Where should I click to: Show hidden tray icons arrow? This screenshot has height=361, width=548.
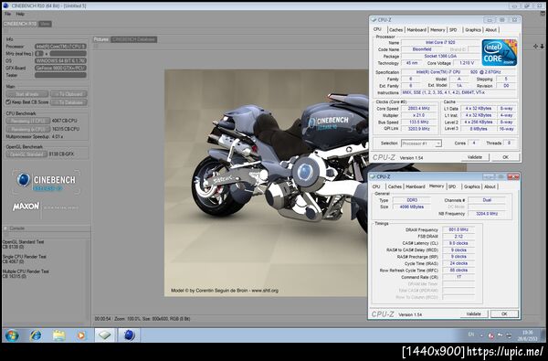point(481,335)
